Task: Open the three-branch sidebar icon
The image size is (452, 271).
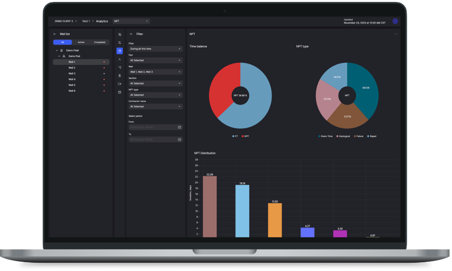Action: 119,59
